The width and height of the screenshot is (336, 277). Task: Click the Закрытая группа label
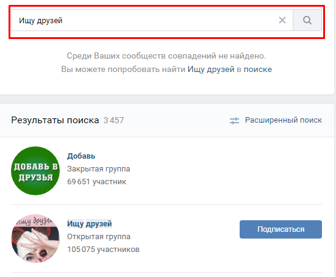pyautogui.click(x=99, y=169)
